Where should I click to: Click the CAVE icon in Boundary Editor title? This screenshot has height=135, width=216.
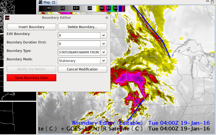point(7,18)
